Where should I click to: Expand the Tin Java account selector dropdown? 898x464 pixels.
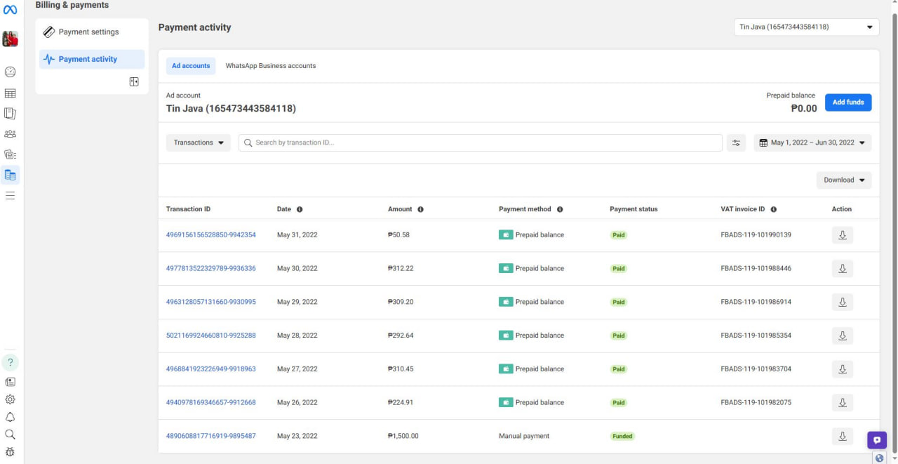[x=805, y=27]
